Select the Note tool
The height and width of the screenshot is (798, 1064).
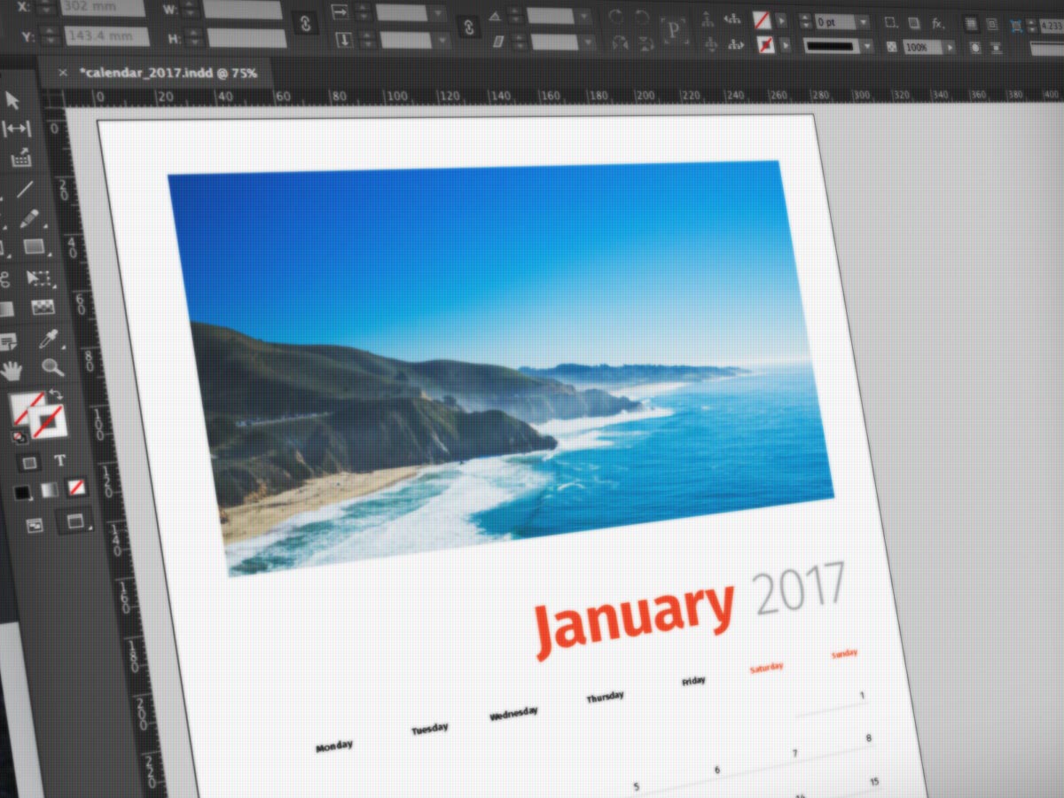coord(9,341)
